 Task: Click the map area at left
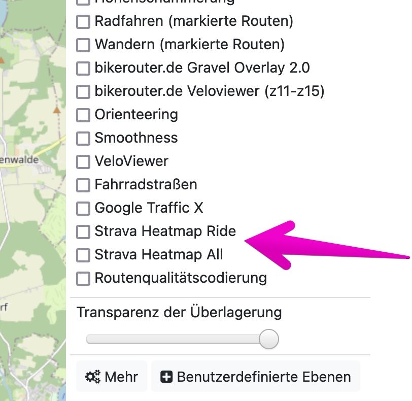click(30, 203)
